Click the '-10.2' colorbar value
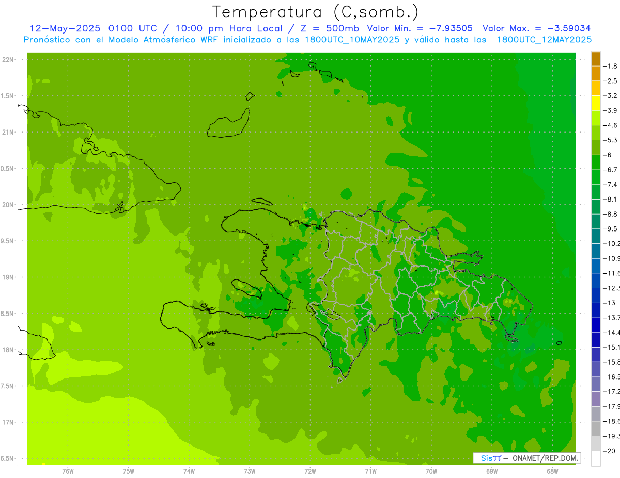This screenshot has width=620, height=478. click(x=611, y=243)
